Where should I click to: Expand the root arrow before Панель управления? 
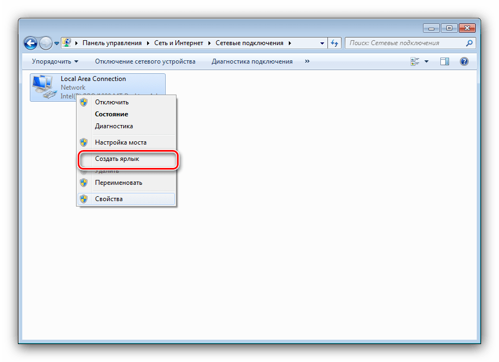[x=77, y=43]
